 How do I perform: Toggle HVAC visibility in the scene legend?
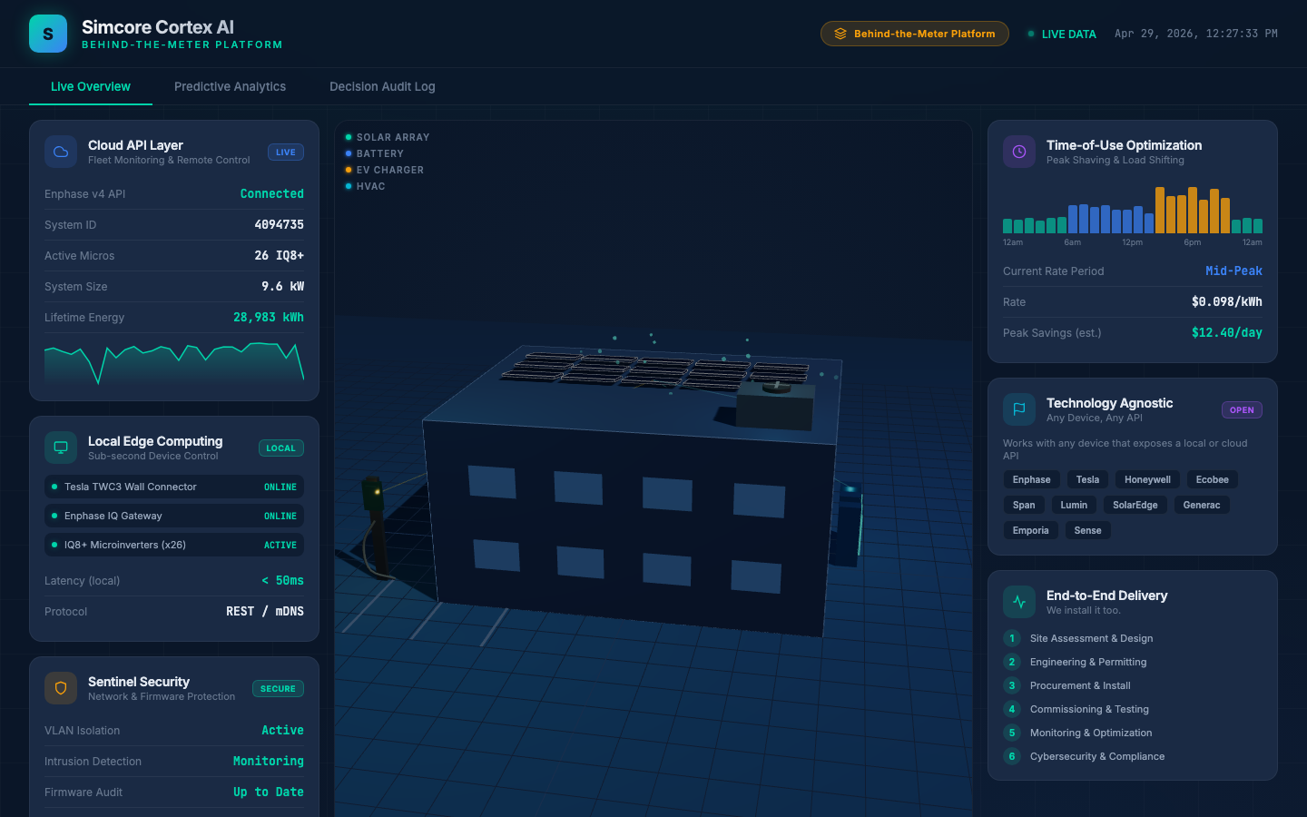click(368, 186)
